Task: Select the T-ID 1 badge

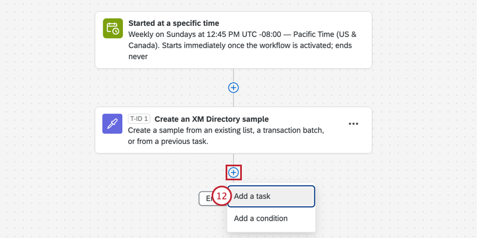Action: (139, 119)
